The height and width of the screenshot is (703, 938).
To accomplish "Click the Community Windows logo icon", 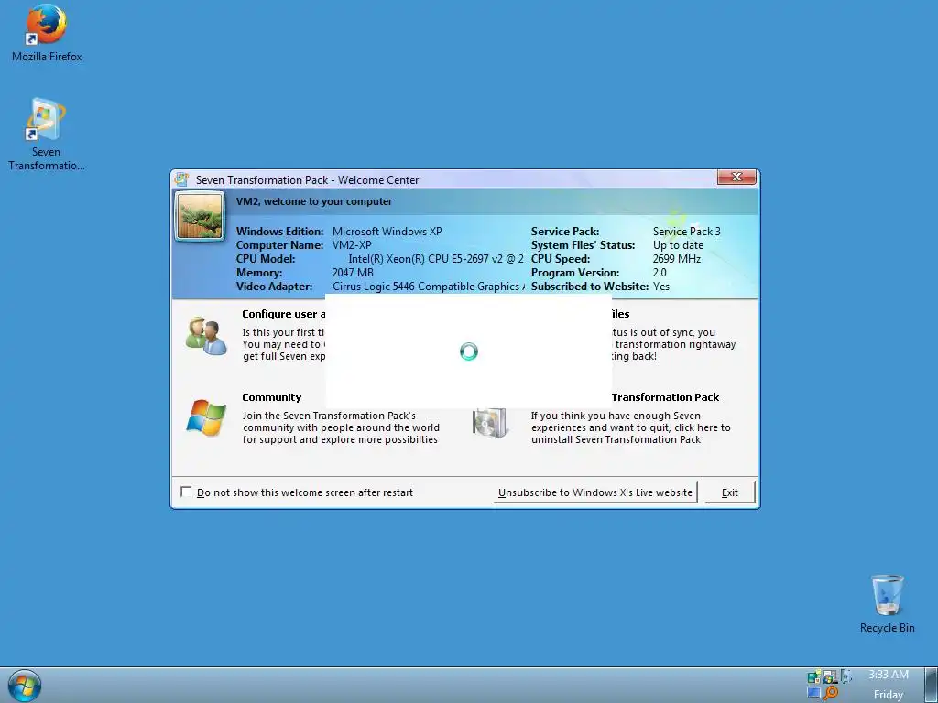I will point(206,417).
